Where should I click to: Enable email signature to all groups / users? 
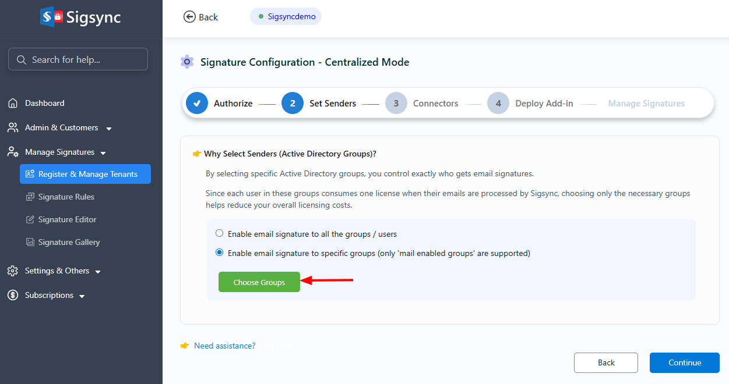pyautogui.click(x=220, y=233)
